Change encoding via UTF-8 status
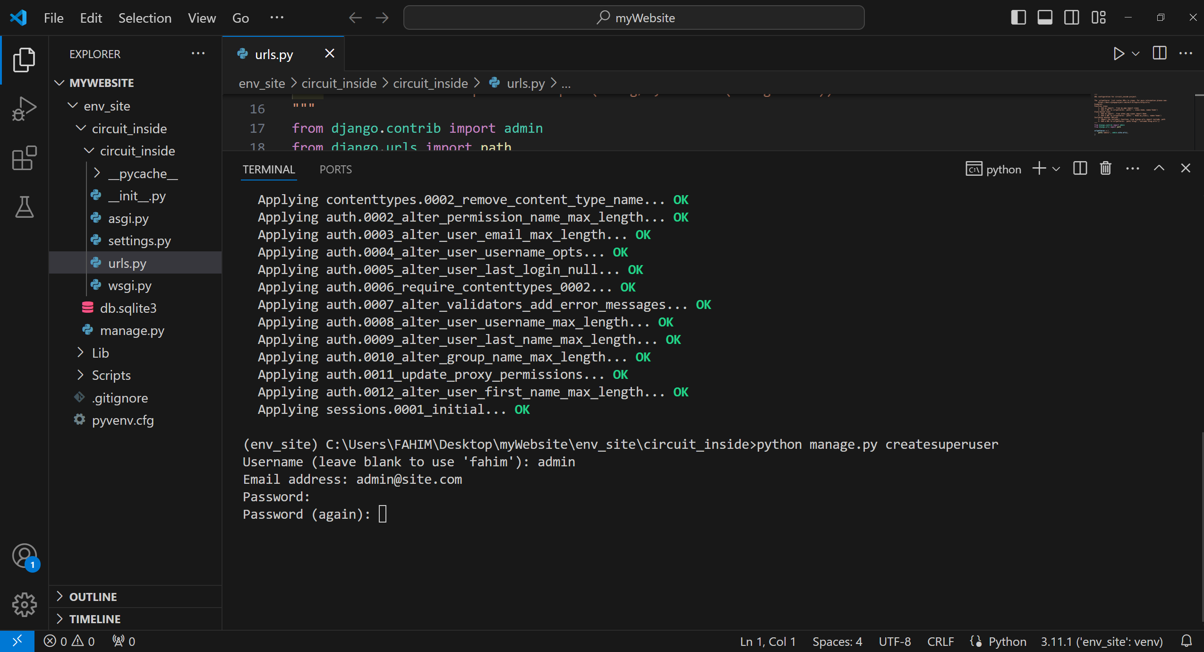This screenshot has height=652, width=1204. click(x=895, y=641)
